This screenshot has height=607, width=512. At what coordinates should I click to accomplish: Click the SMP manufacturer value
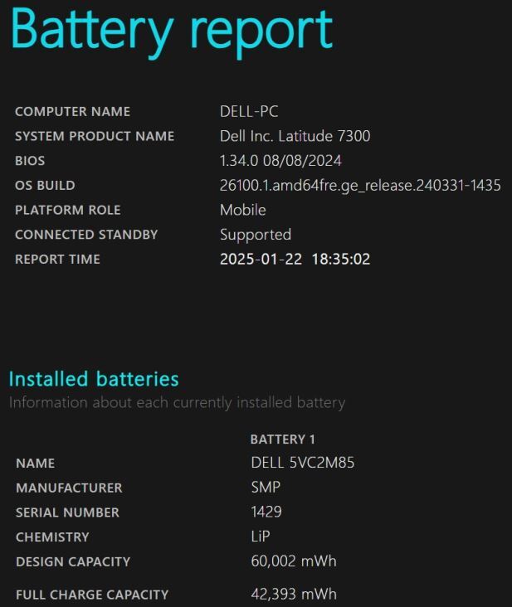click(x=266, y=488)
